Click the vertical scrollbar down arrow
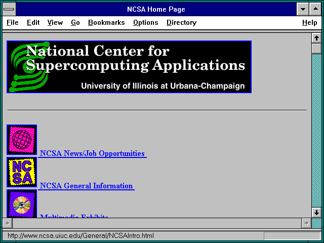Screen dimensions: 324x243 [x=316, y=213]
